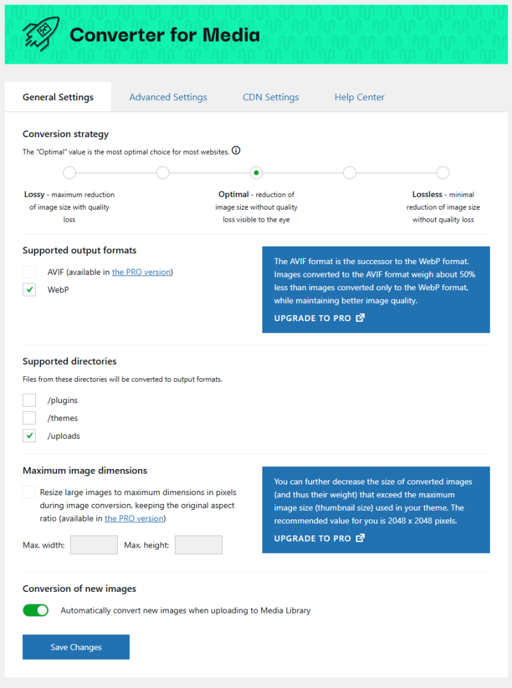Viewport: 512px width, 688px height.
Task: Select the Lossless conversion strategy point
Action: tap(443, 173)
